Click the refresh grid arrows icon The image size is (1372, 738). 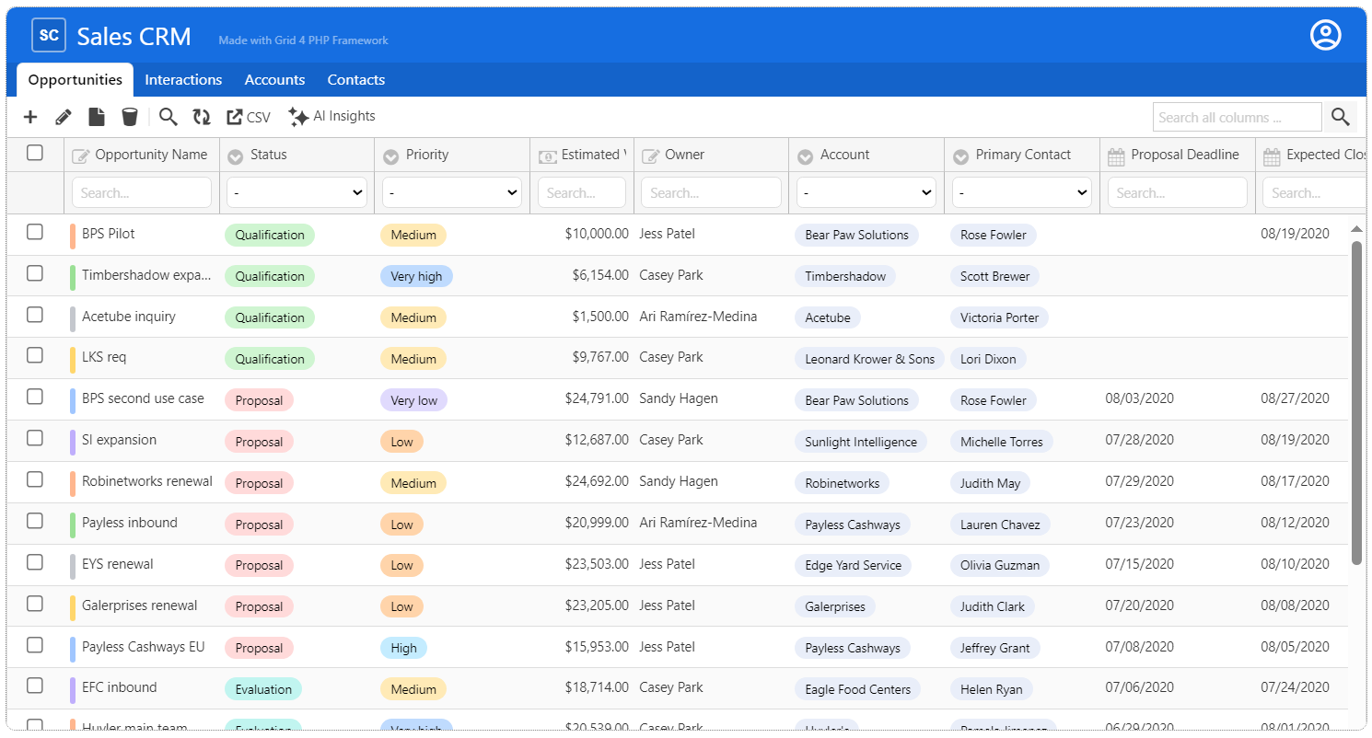[201, 117]
